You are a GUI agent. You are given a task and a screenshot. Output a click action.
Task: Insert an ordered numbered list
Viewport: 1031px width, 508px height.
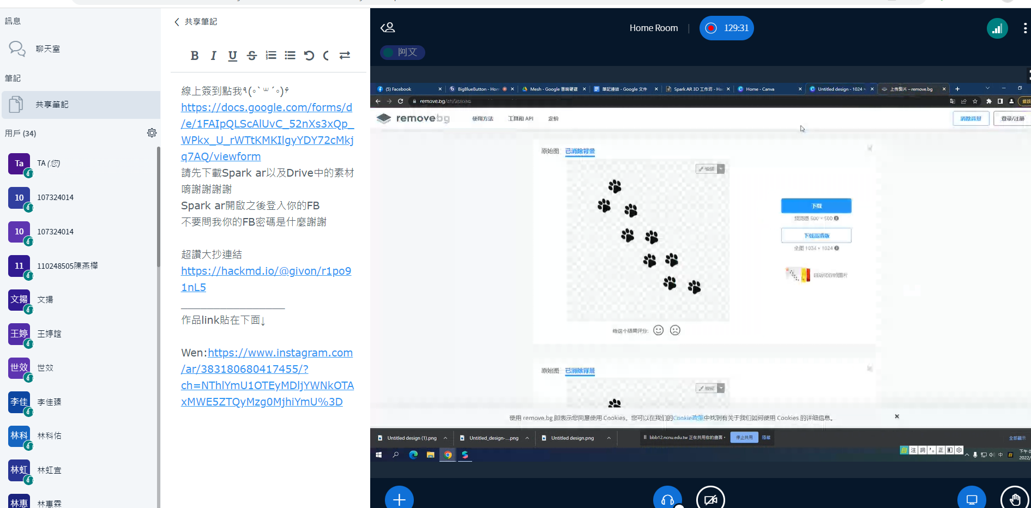point(271,56)
